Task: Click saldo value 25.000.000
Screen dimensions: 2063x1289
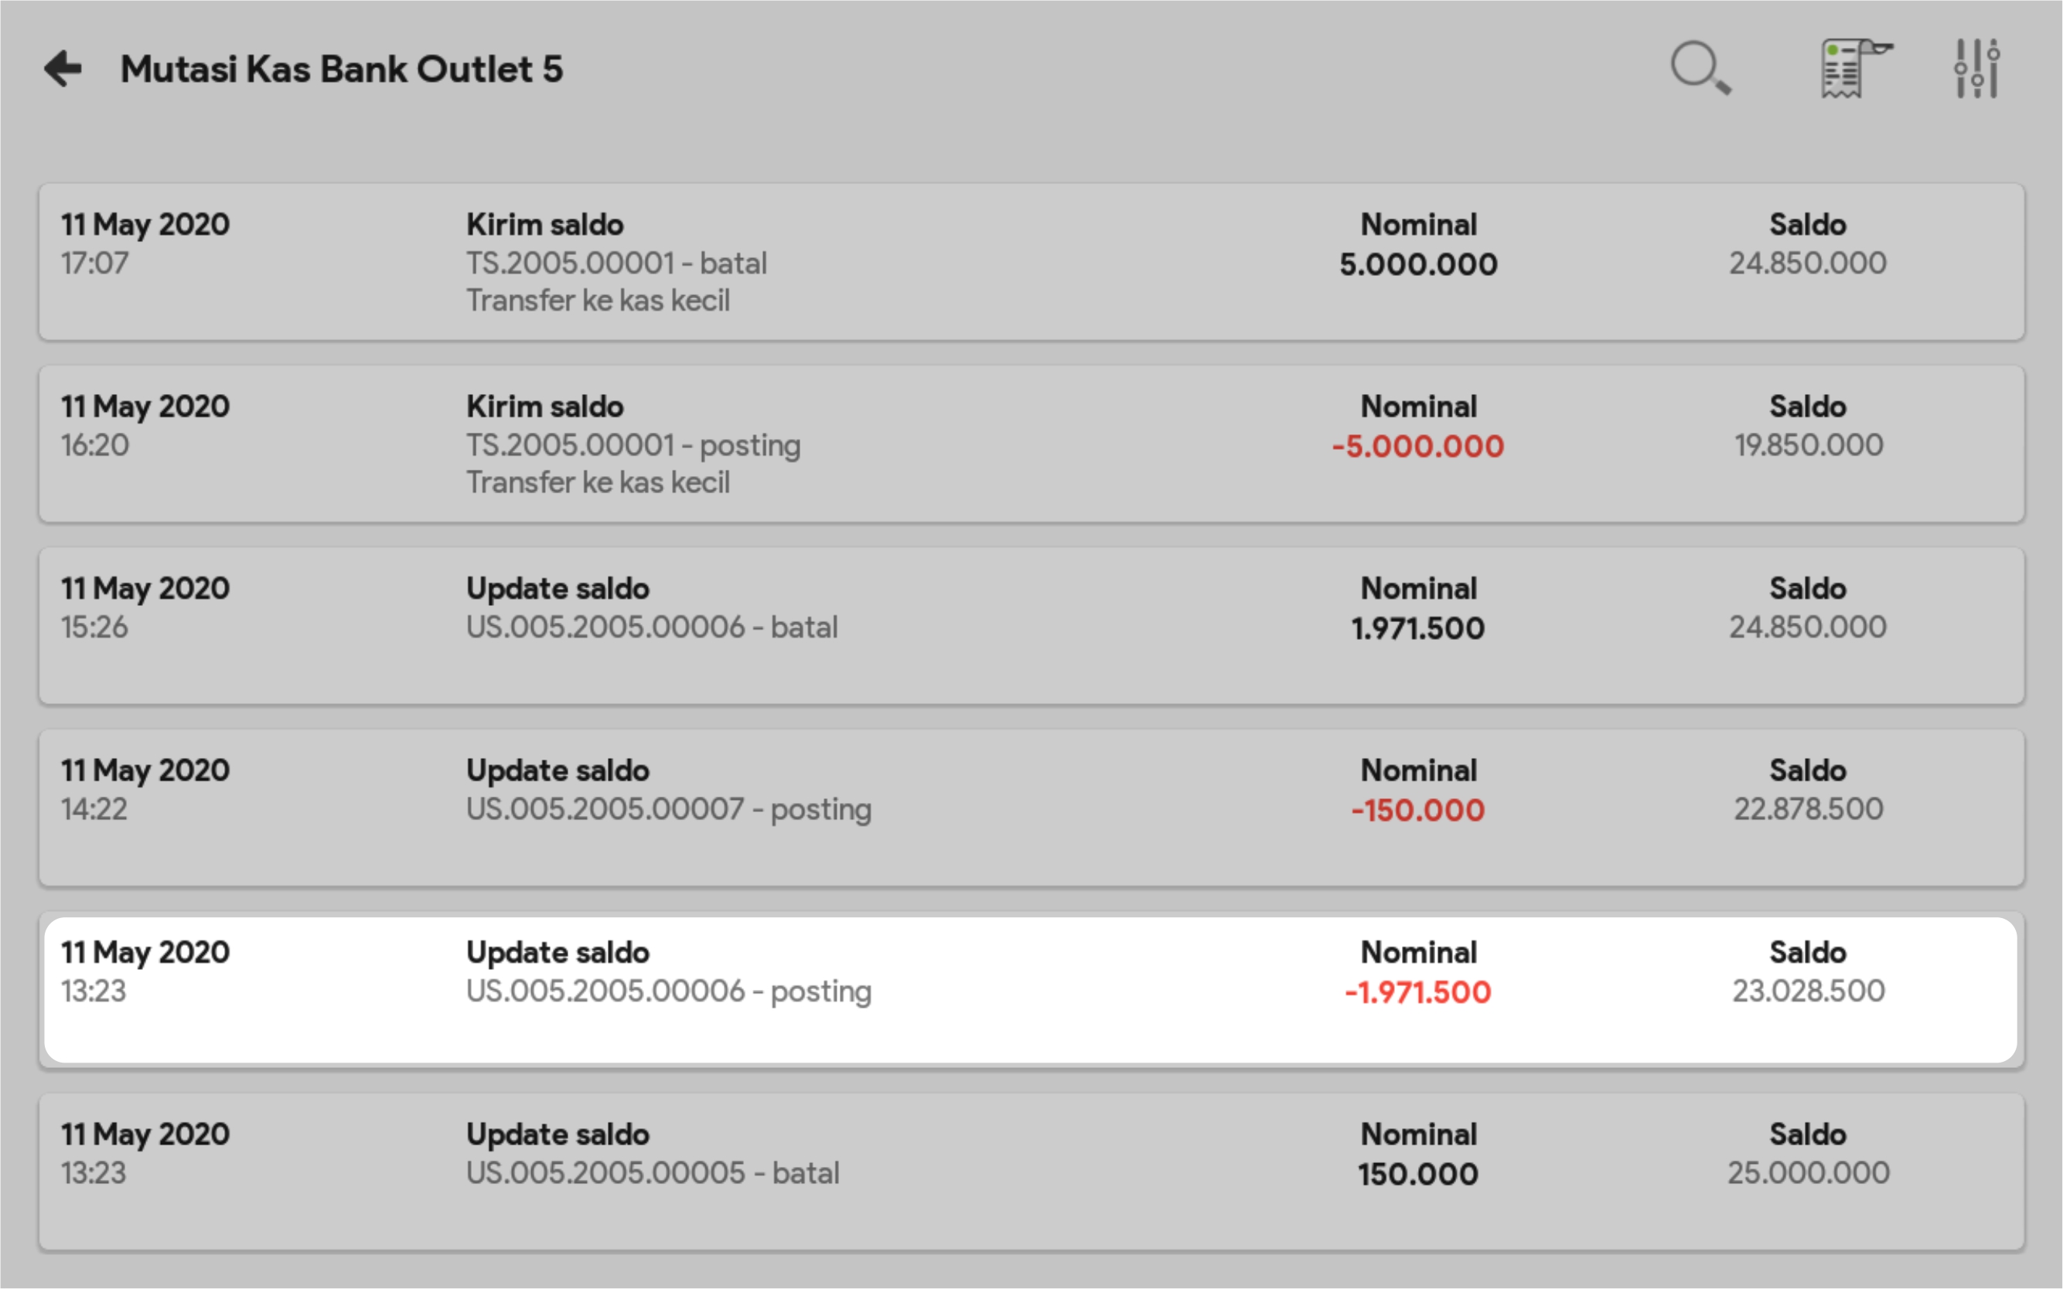Action: (1808, 1173)
